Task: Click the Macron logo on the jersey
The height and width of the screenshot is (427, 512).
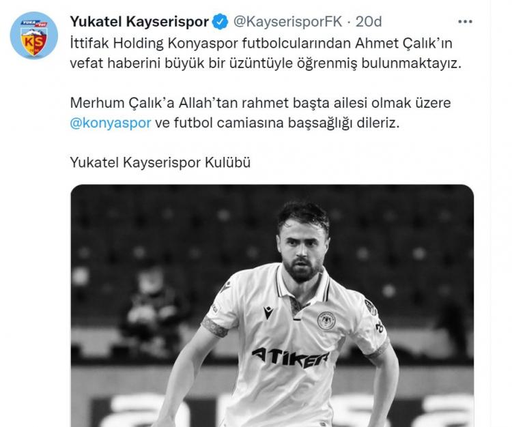Action: tap(268, 312)
